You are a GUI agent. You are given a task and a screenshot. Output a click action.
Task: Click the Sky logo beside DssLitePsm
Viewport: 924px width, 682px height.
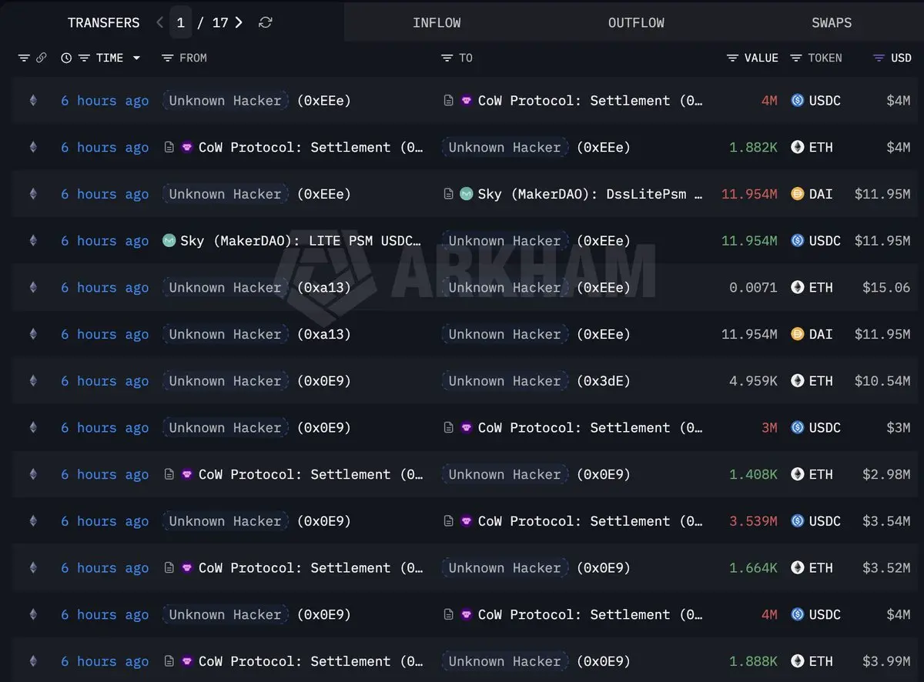tap(466, 194)
